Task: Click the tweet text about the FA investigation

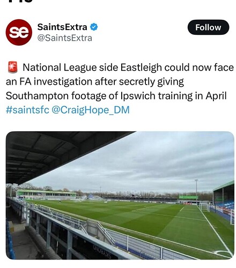Action: pos(120,81)
